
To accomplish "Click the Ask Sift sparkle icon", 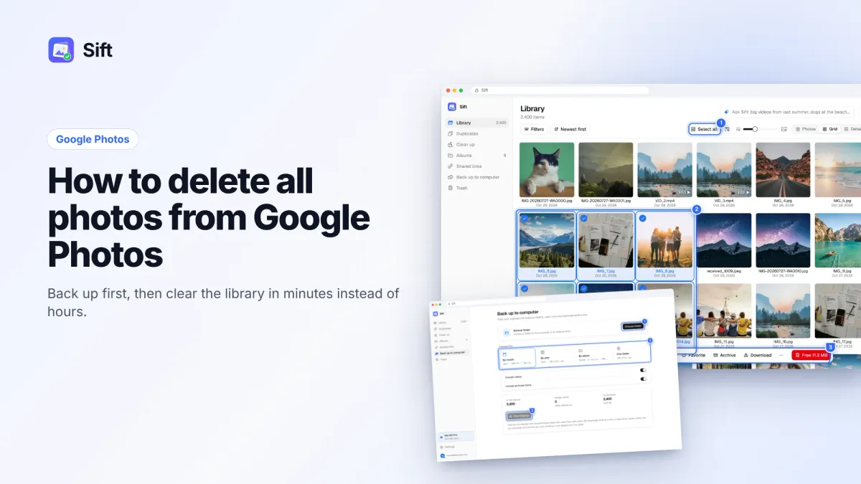I will click(x=726, y=112).
